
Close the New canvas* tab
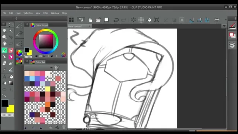point(89,26)
